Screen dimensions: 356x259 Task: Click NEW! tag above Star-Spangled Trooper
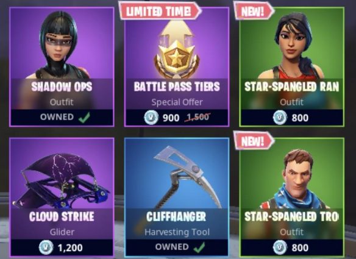click(254, 141)
